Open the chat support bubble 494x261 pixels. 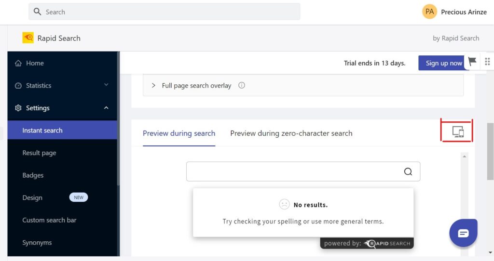click(463, 233)
